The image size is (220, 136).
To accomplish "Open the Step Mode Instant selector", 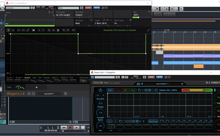I will 84,14.
